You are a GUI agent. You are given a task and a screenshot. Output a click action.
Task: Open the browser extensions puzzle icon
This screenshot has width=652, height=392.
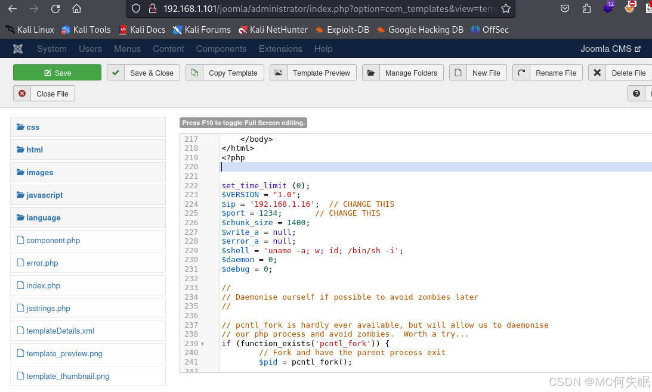point(586,8)
